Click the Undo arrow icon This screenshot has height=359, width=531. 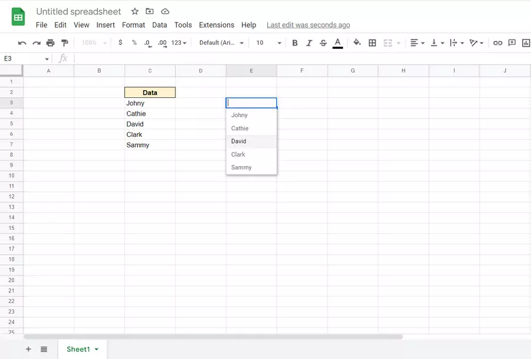22,43
